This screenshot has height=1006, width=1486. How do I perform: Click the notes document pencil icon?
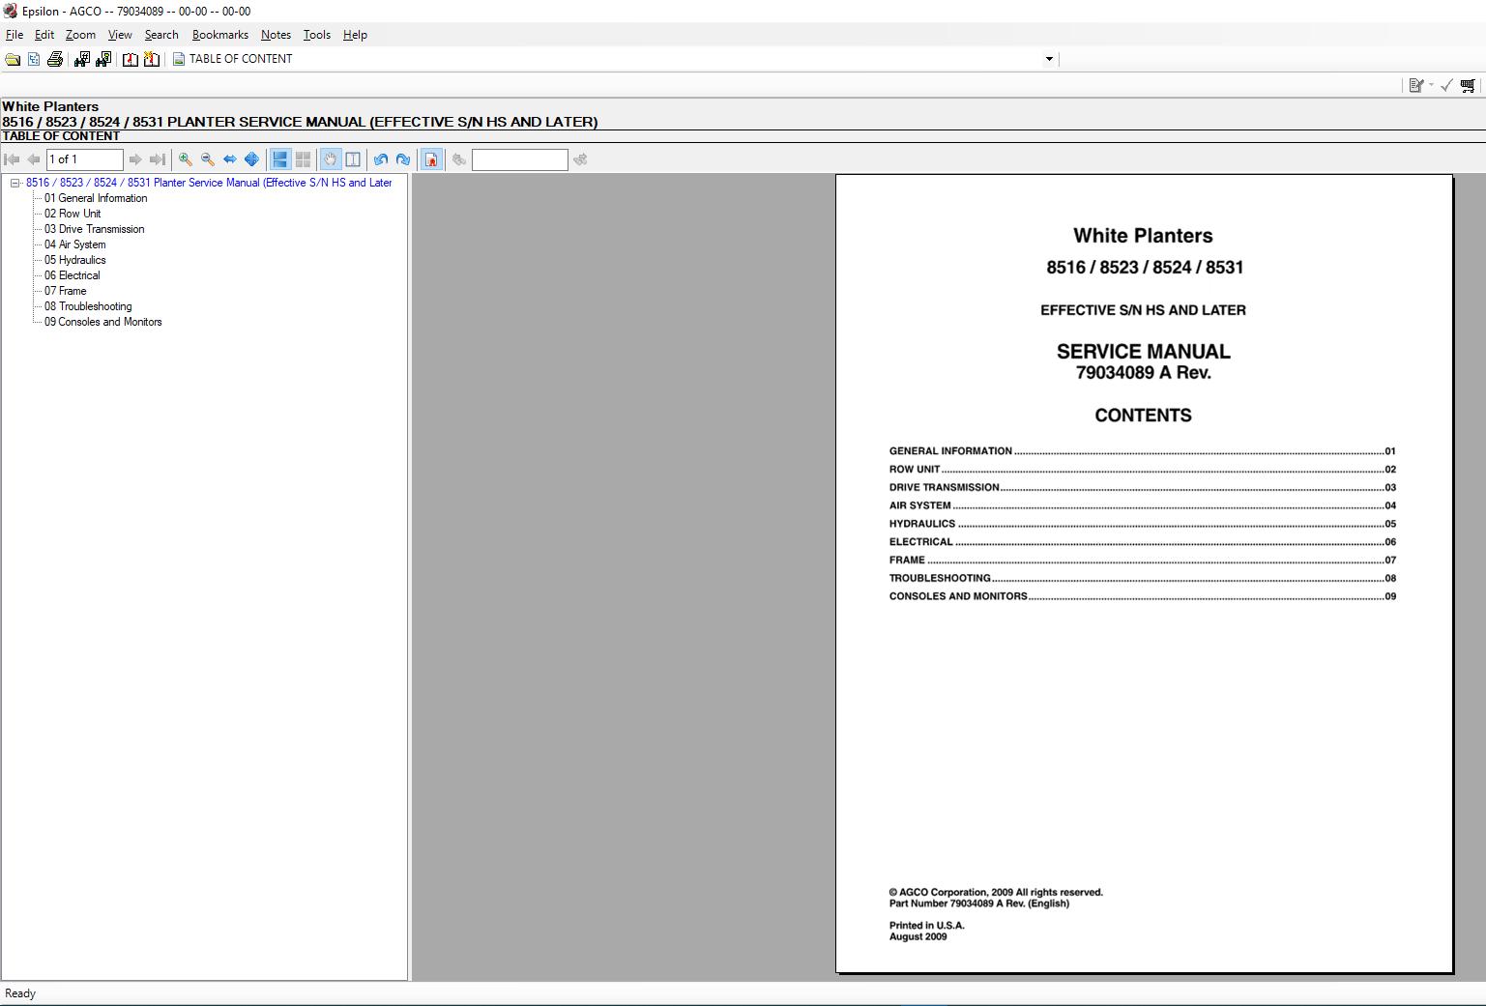(1415, 86)
